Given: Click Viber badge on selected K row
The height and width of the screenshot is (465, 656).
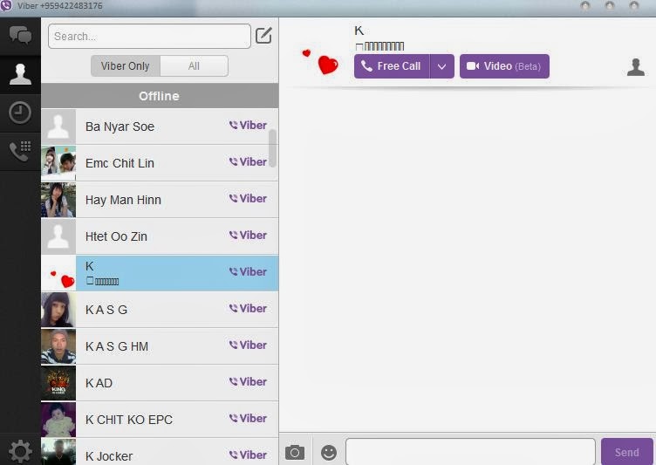Looking at the screenshot, I should 248,271.
